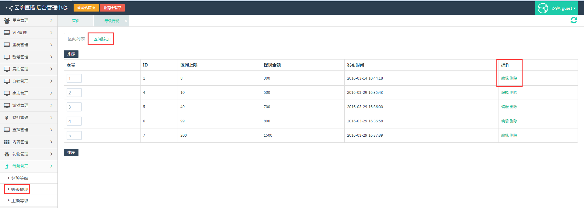Image resolution: width=584 pixels, height=208 pixels.
Task: Delete the row with amount 700
Action: pos(513,107)
